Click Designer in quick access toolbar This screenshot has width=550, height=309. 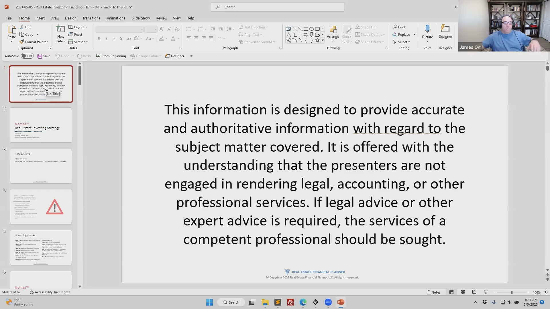point(175,56)
